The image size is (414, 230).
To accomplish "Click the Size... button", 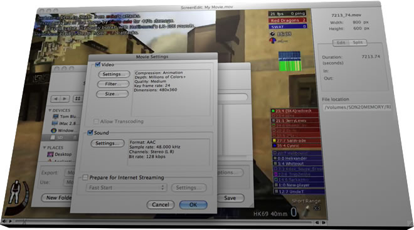I will click(112, 94).
